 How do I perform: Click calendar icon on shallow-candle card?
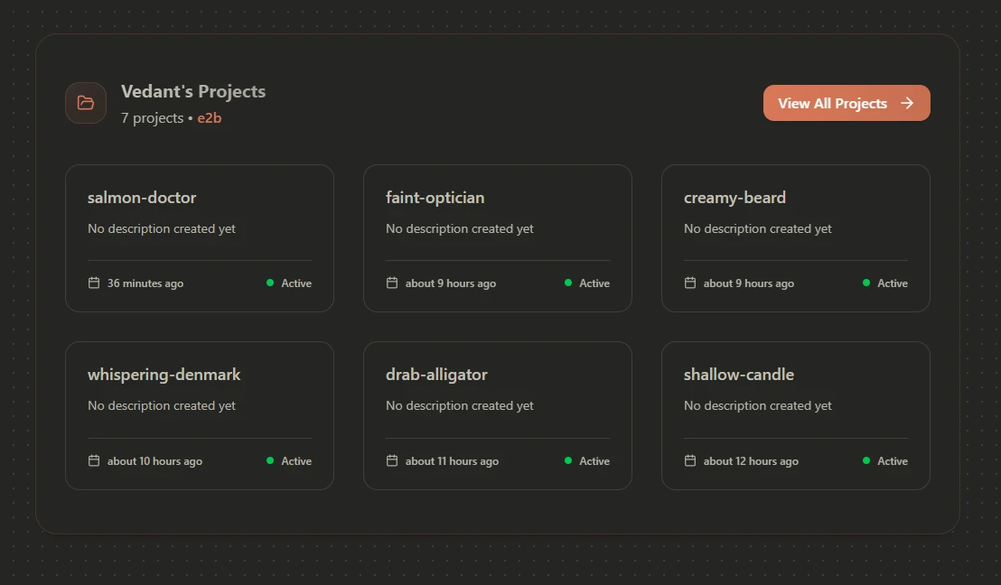pyautogui.click(x=690, y=460)
